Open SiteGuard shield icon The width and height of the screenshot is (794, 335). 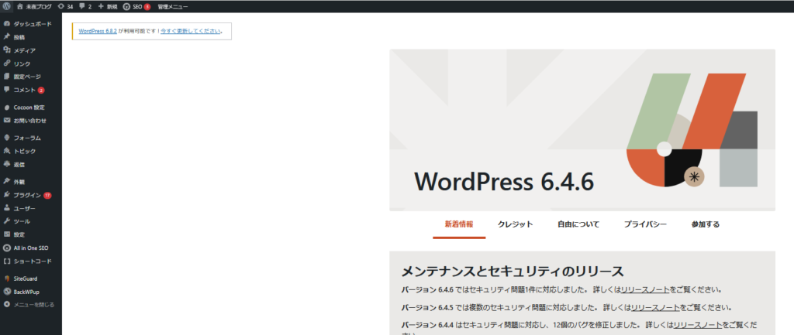pyautogui.click(x=6, y=279)
